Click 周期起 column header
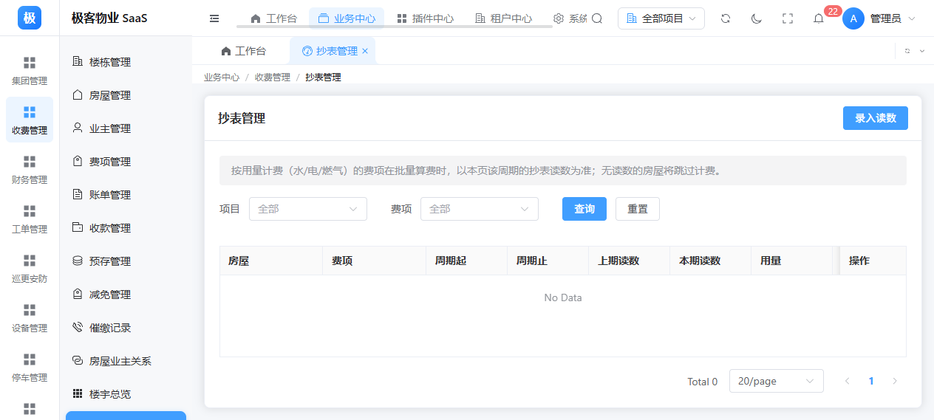The width and height of the screenshot is (934, 420). 467,261
